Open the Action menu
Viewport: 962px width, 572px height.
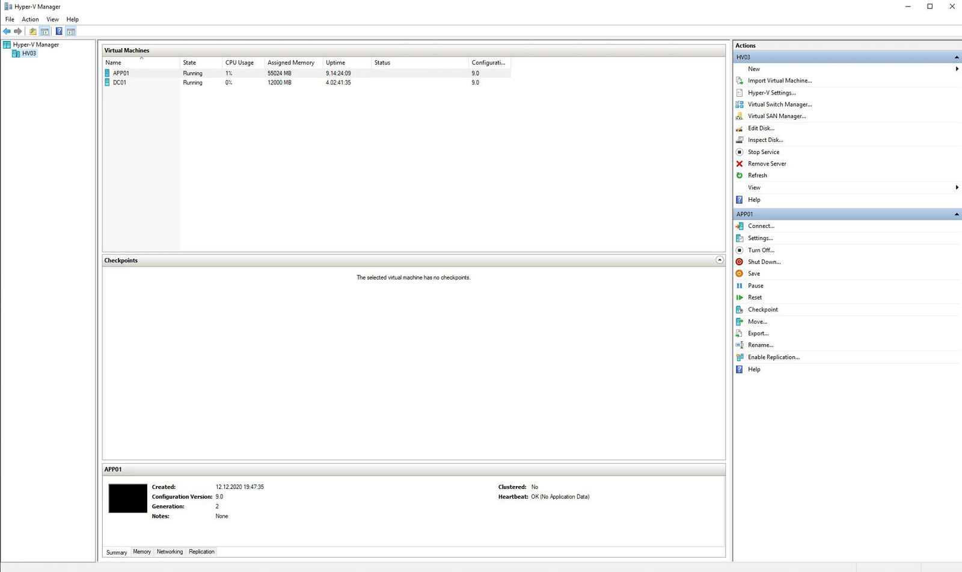pyautogui.click(x=30, y=19)
